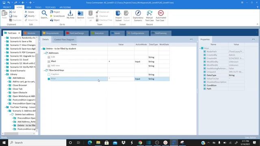This screenshot has height=146, width=260.
Task: Toggle checkbox for #last step
Action: (49, 62)
